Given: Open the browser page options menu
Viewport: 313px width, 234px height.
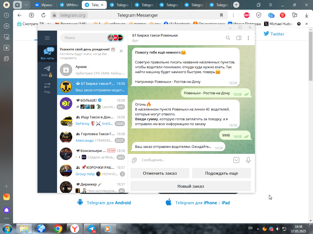Looking at the screenshot, I should 233,15.
